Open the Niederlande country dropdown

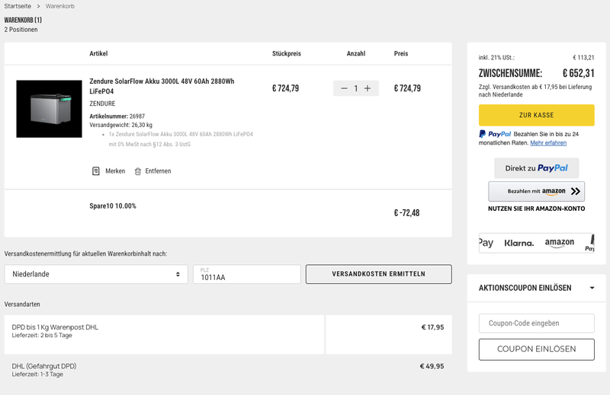[96, 274]
